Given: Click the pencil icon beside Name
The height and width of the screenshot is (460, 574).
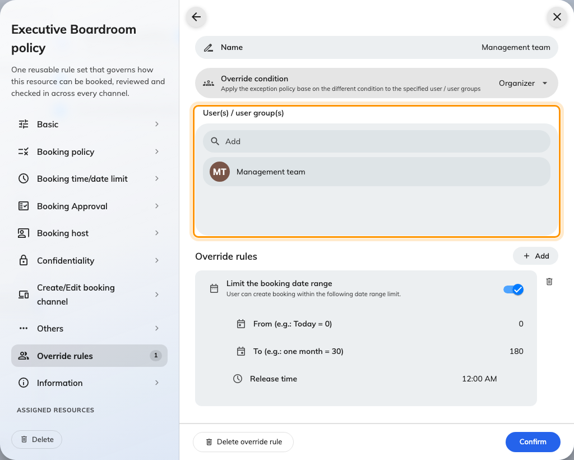Looking at the screenshot, I should [209, 48].
